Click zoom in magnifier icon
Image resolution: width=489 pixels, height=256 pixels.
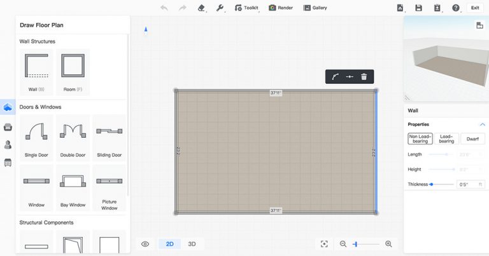tap(388, 244)
